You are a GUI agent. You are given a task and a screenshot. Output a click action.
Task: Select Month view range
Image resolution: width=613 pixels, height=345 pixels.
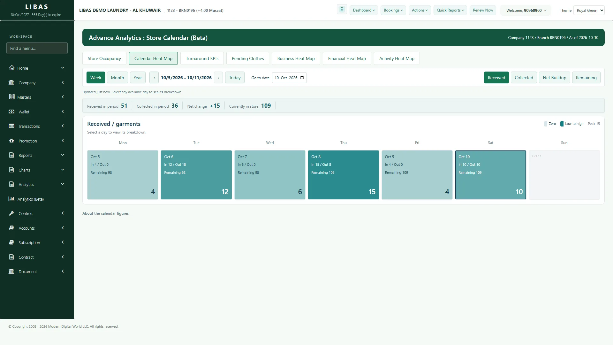click(117, 78)
